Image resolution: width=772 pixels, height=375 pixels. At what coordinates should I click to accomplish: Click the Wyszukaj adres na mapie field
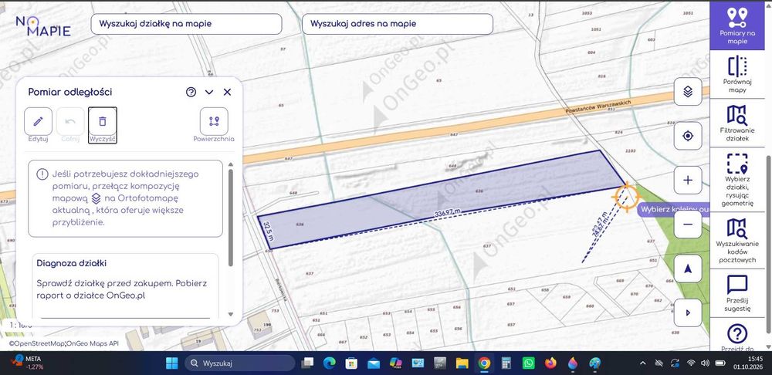(398, 24)
